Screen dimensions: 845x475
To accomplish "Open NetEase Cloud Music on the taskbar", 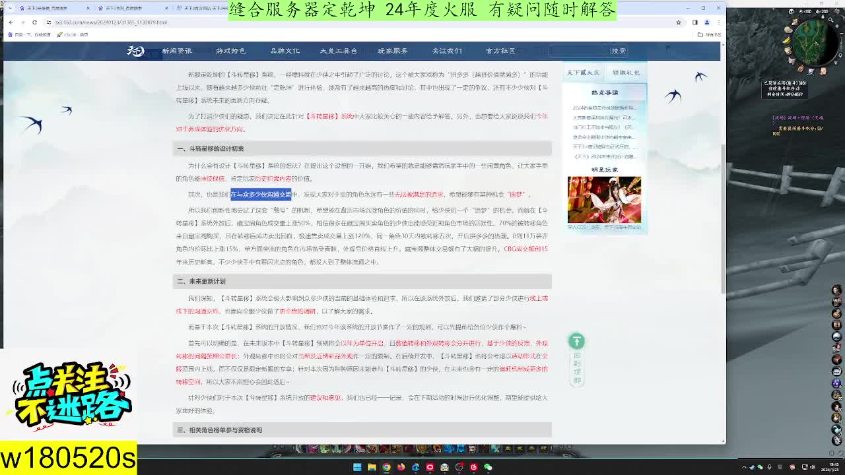I will 473,467.
